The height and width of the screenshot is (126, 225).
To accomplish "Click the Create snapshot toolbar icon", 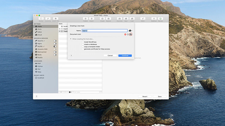I will click(102, 19).
